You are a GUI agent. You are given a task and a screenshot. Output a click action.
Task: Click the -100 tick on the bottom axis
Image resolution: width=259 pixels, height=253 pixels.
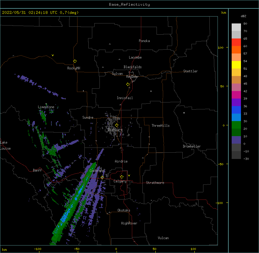38,249
